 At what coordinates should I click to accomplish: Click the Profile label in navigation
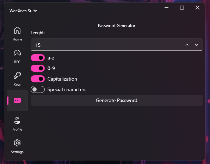pos(17,130)
